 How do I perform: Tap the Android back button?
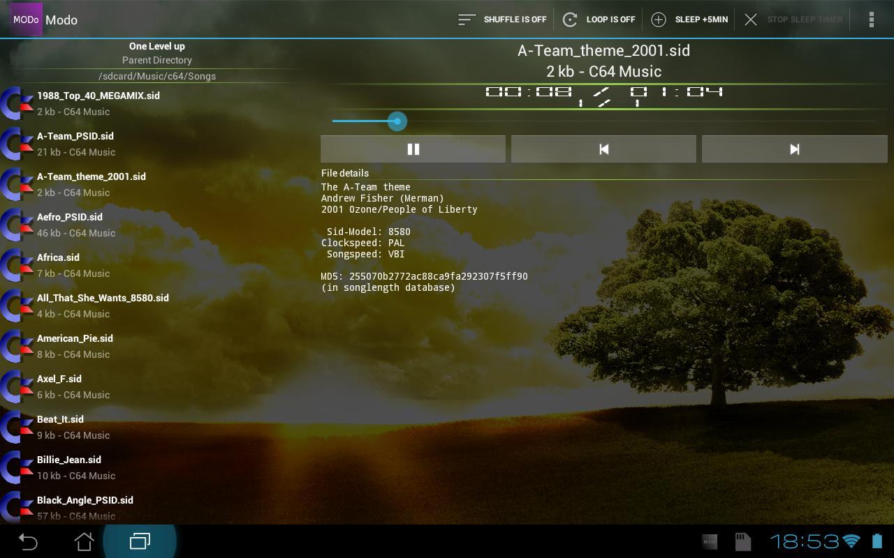pyautogui.click(x=28, y=541)
